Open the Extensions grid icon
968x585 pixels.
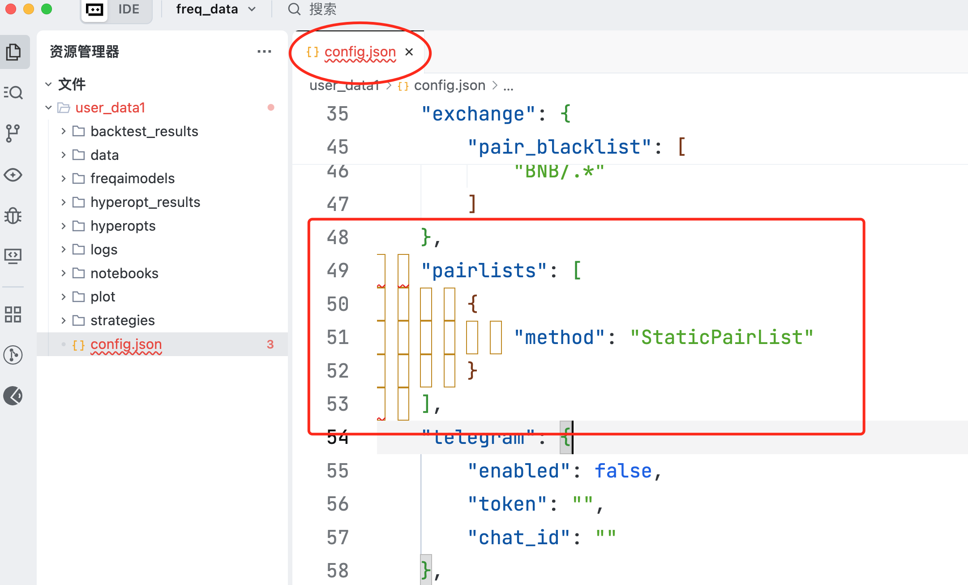pos(13,314)
